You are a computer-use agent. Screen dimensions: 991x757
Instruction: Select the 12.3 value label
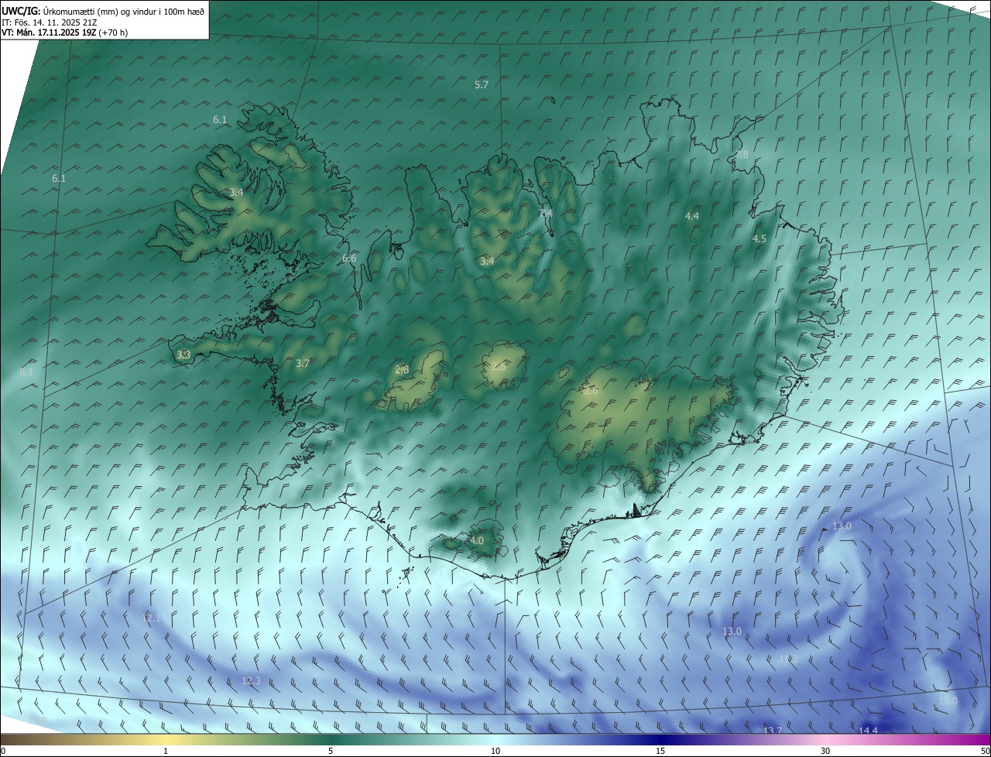251,680
